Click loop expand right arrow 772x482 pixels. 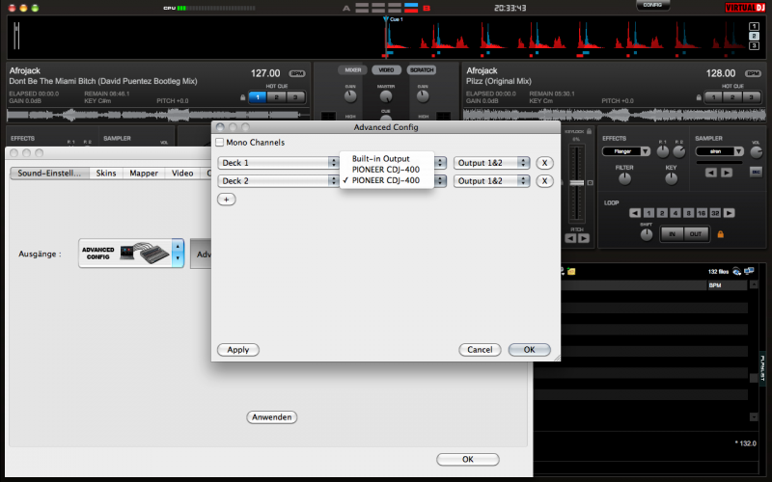point(730,213)
